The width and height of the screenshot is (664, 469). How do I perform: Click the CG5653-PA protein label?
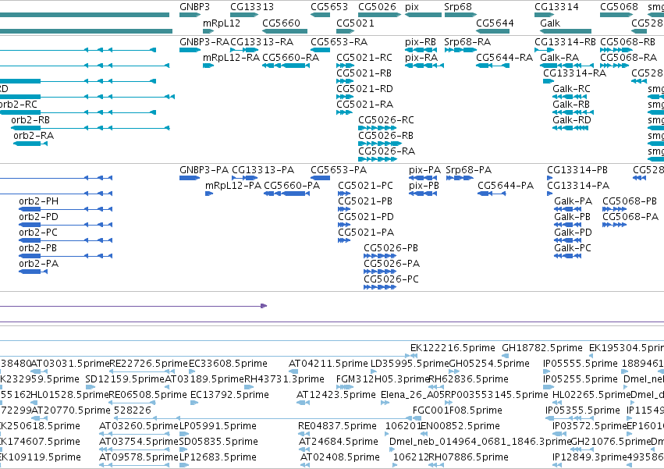point(339,170)
